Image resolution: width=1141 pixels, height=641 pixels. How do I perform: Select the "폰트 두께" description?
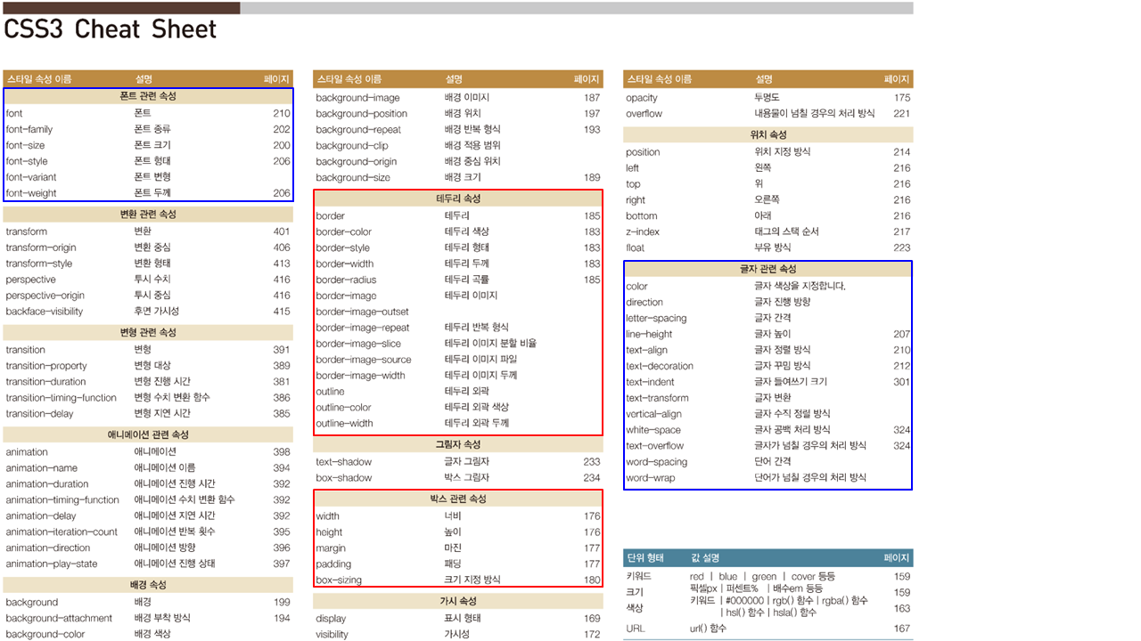pos(152,193)
